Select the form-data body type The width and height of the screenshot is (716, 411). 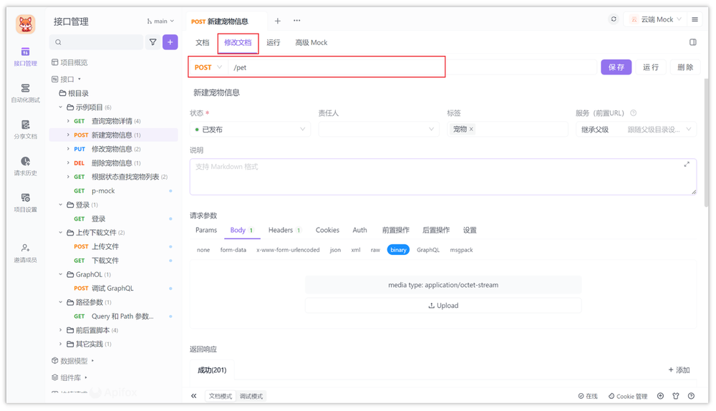(x=233, y=250)
